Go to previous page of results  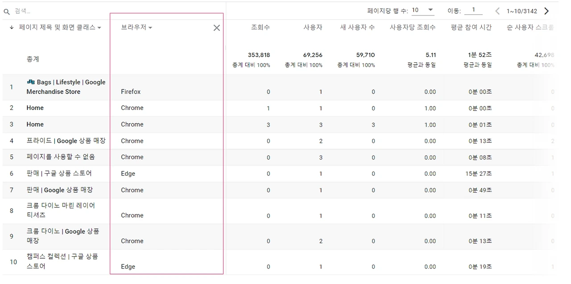click(x=498, y=11)
